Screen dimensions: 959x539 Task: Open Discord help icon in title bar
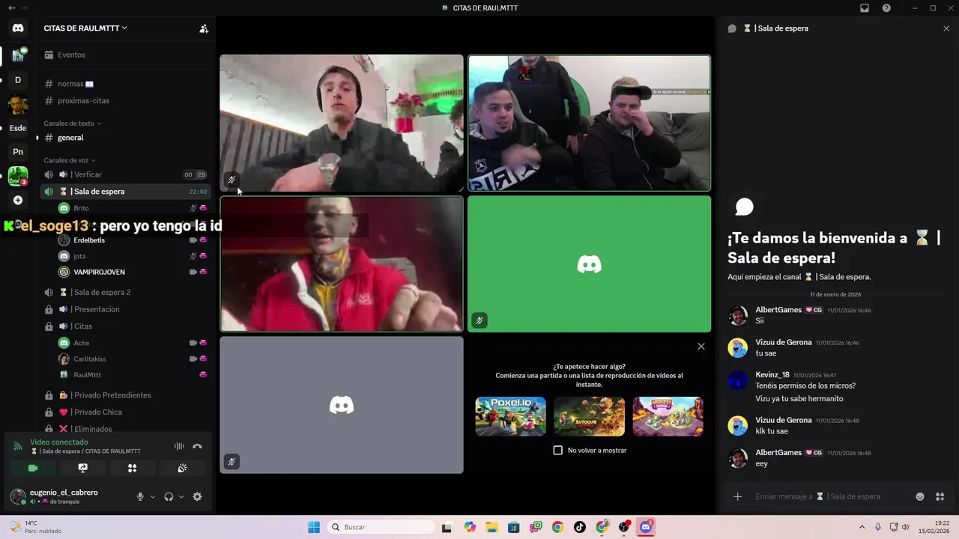click(886, 8)
